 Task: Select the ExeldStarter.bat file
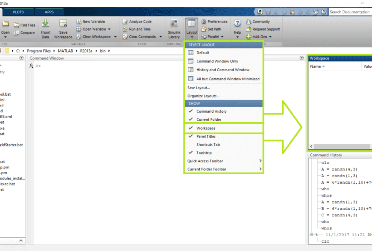click(x=12, y=145)
